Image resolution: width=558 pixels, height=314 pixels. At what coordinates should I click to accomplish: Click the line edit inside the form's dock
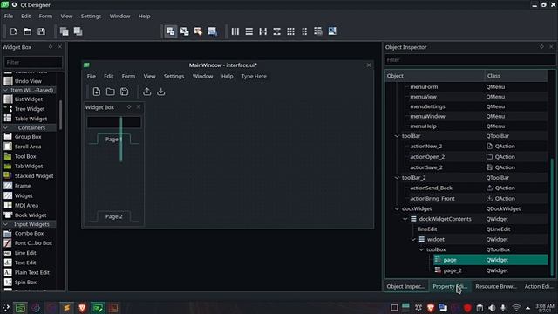coord(114,122)
